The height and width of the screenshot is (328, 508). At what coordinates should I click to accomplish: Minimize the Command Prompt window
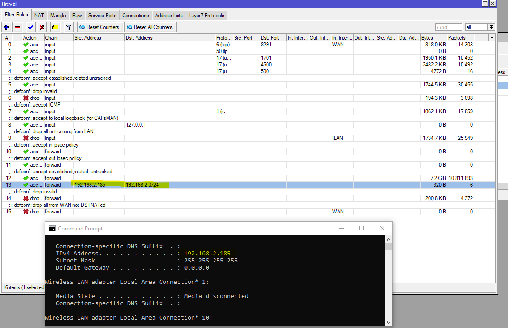(x=342, y=228)
